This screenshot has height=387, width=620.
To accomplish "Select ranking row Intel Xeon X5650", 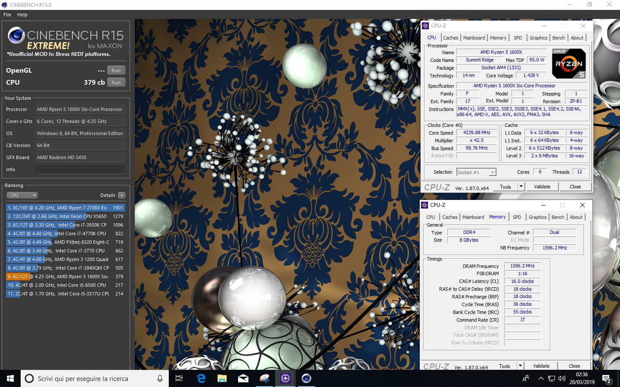I will pos(65,216).
